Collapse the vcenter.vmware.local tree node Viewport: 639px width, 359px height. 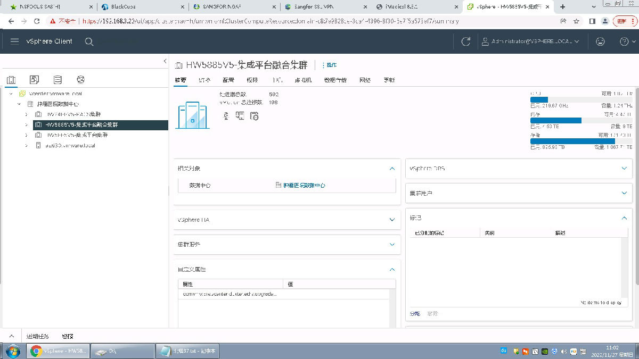(11, 94)
